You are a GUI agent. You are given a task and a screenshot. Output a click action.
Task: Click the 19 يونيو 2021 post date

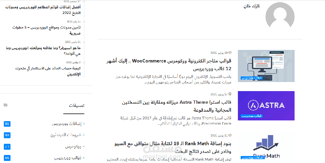(219, 53)
